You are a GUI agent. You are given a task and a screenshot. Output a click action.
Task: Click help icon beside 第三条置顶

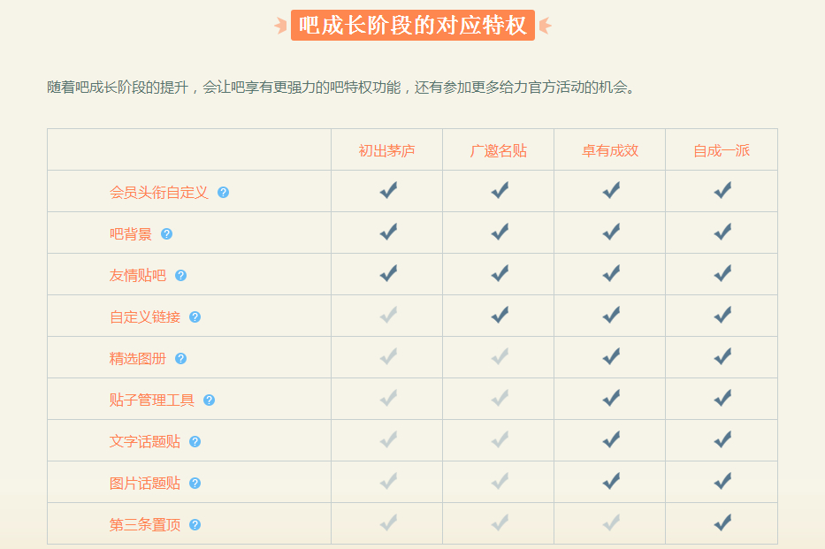click(195, 524)
